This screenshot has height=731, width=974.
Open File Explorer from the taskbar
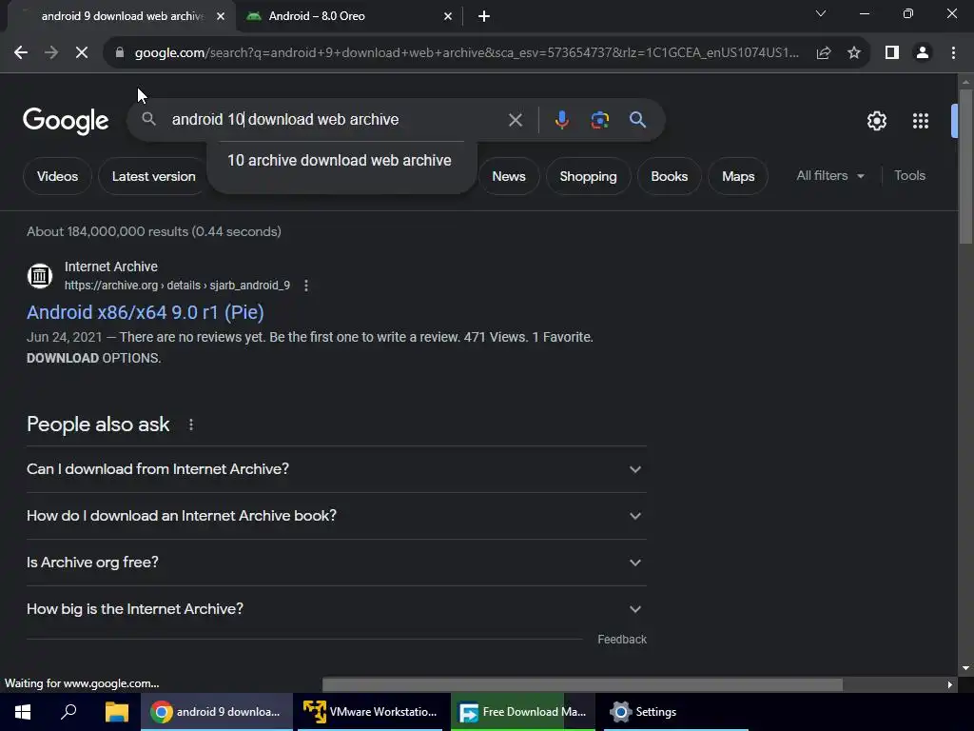point(116,712)
